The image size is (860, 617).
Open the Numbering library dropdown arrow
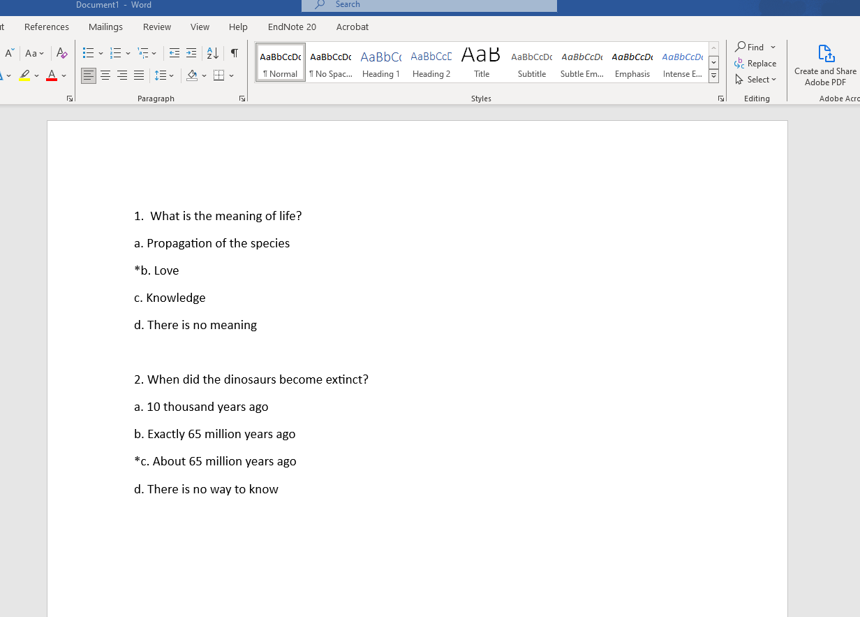(128, 54)
